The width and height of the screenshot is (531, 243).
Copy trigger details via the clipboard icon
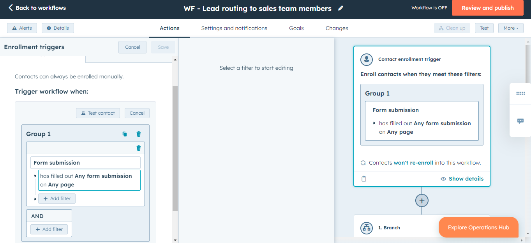coord(364,179)
